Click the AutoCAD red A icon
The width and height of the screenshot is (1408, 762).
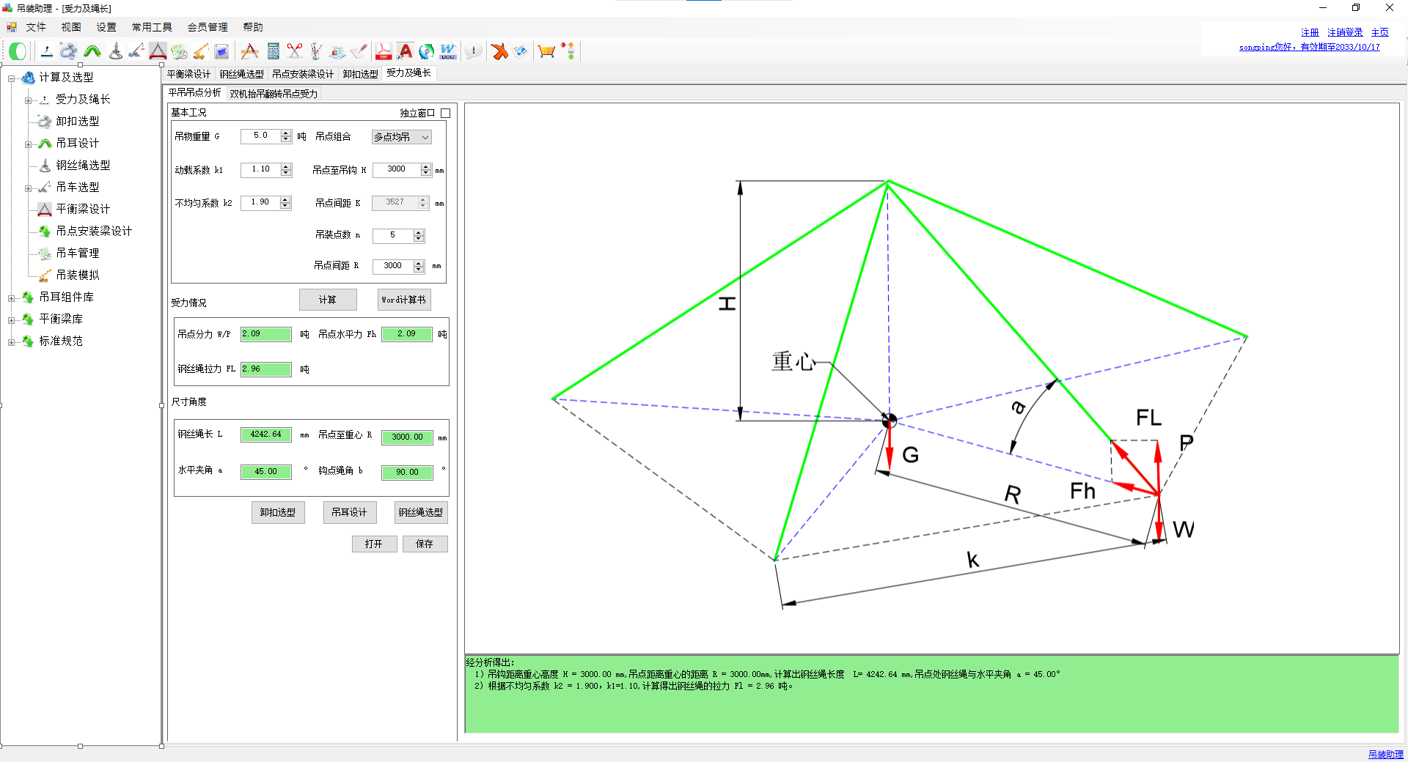pyautogui.click(x=405, y=51)
